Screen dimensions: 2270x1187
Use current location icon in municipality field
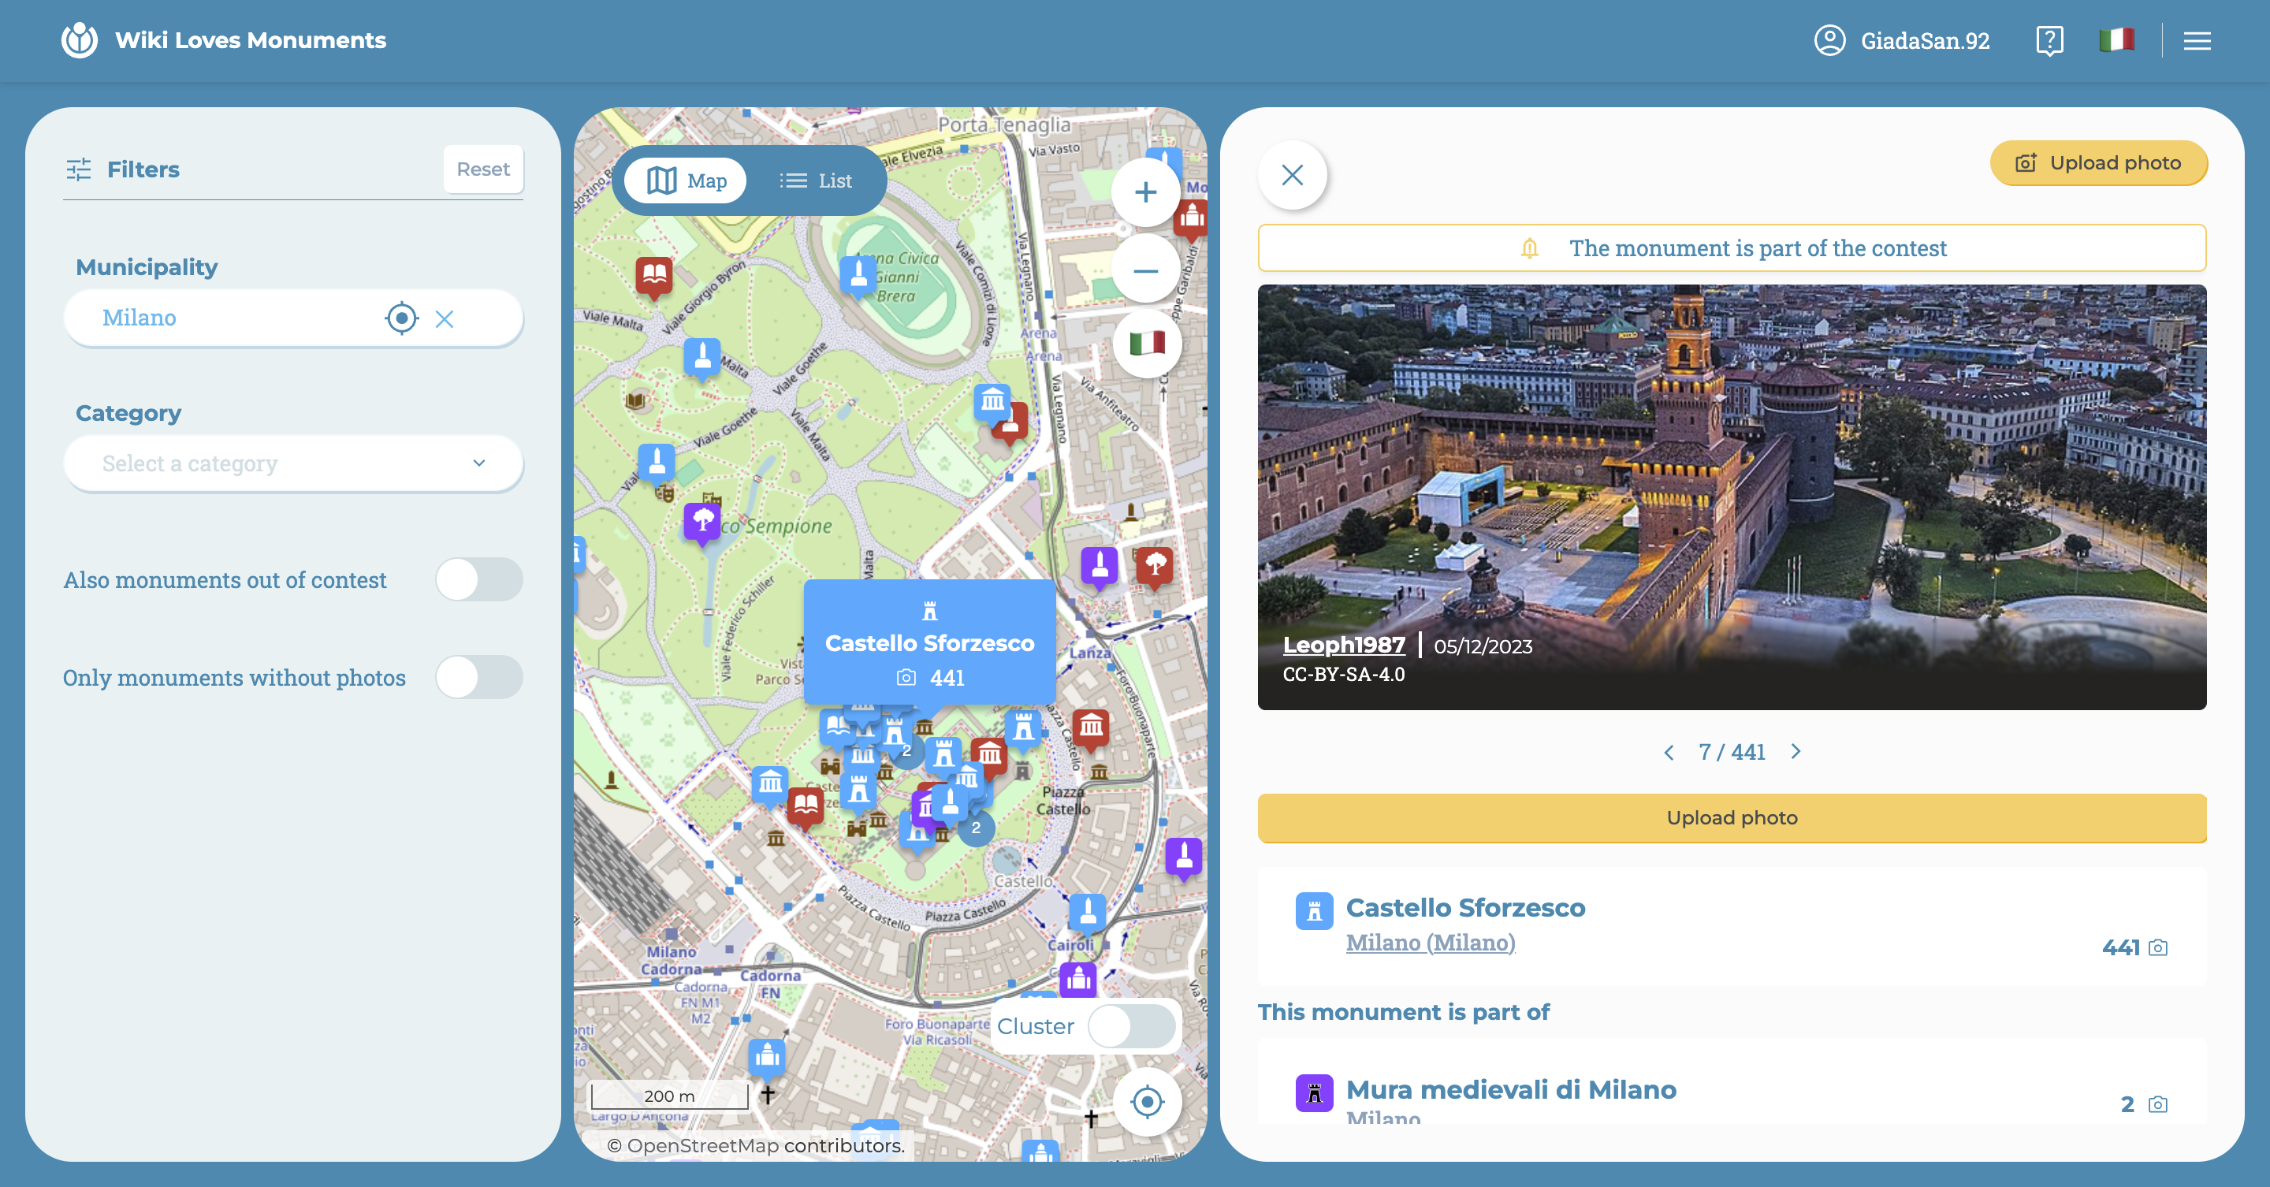(x=401, y=318)
